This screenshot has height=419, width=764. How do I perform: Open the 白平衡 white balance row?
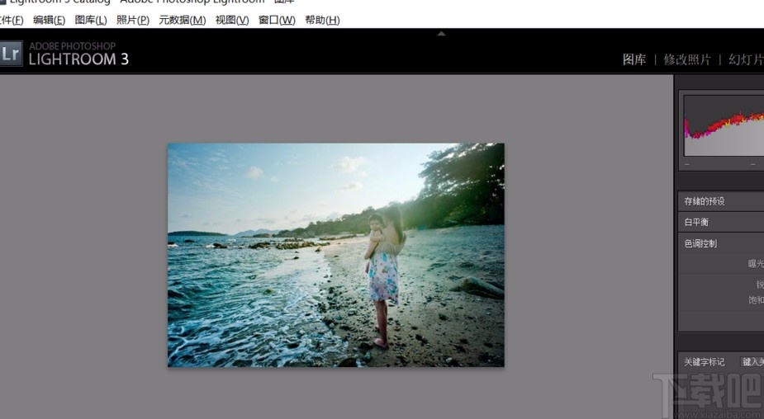pyautogui.click(x=721, y=222)
